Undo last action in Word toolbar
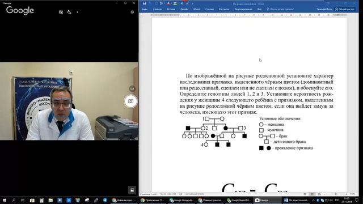 pyautogui.click(x=150, y=3)
